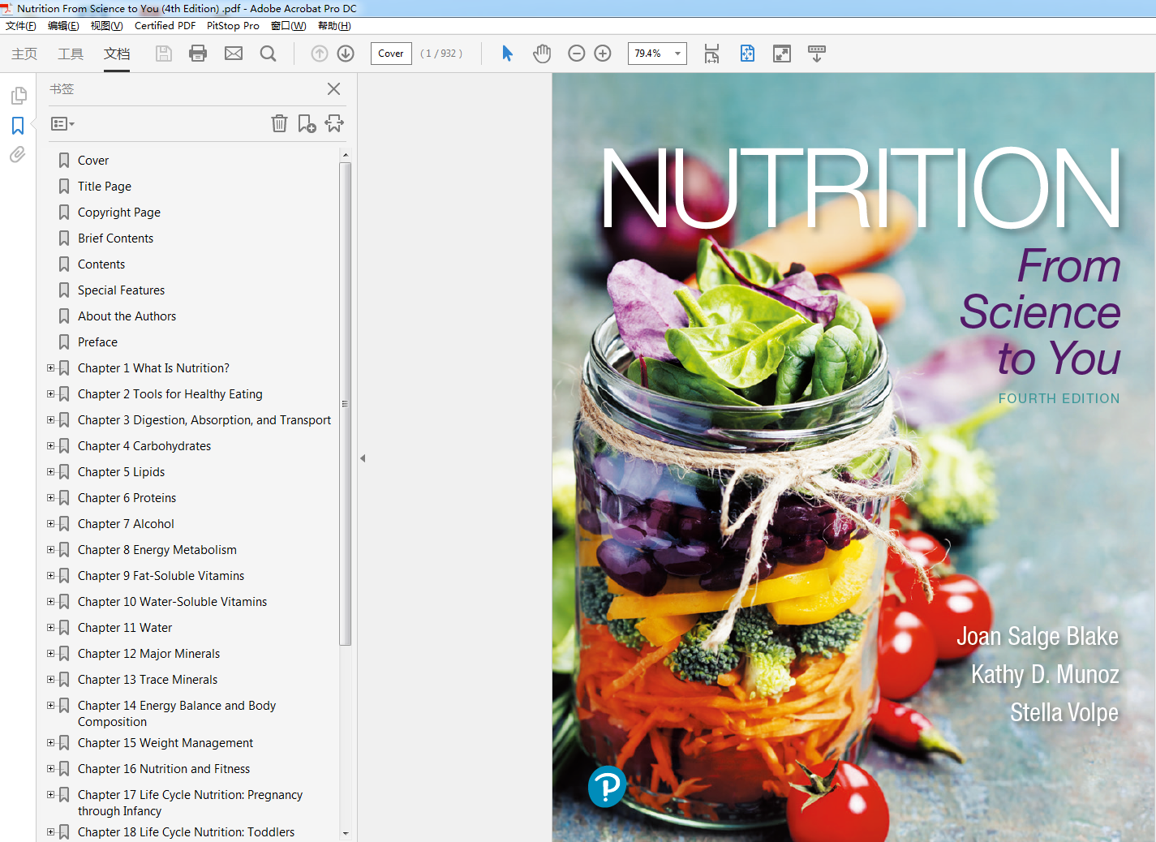The height and width of the screenshot is (842, 1156).
Task: Enter full screen mode icon
Action: click(x=782, y=54)
